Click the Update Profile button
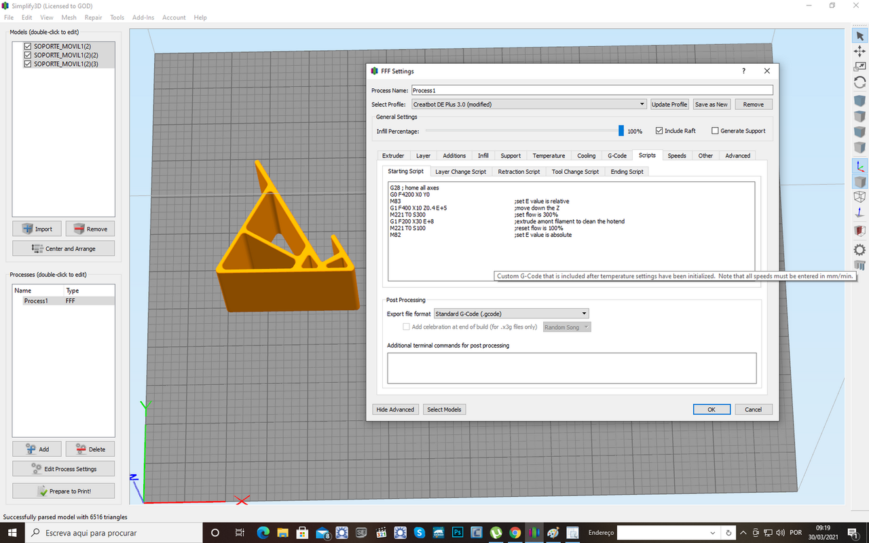 [669, 105]
